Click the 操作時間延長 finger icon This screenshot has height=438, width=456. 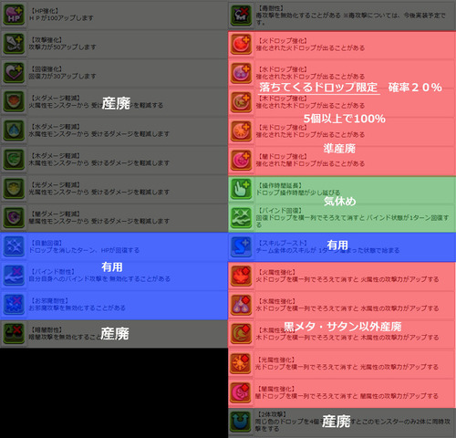click(x=241, y=189)
